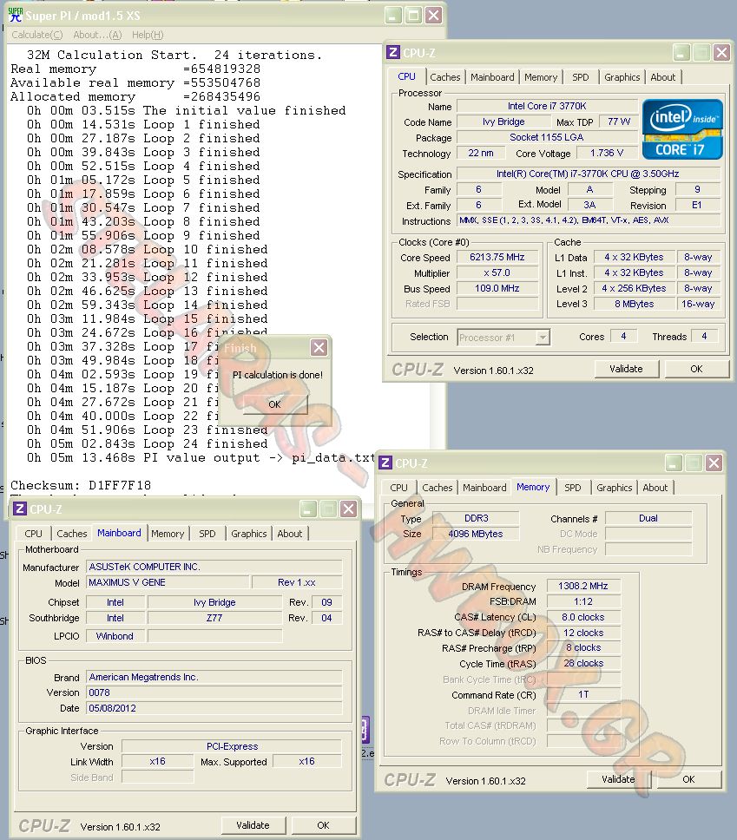Switch to Graphics tab in top CPU-Z window
Screen dimensions: 737x840
click(x=622, y=77)
